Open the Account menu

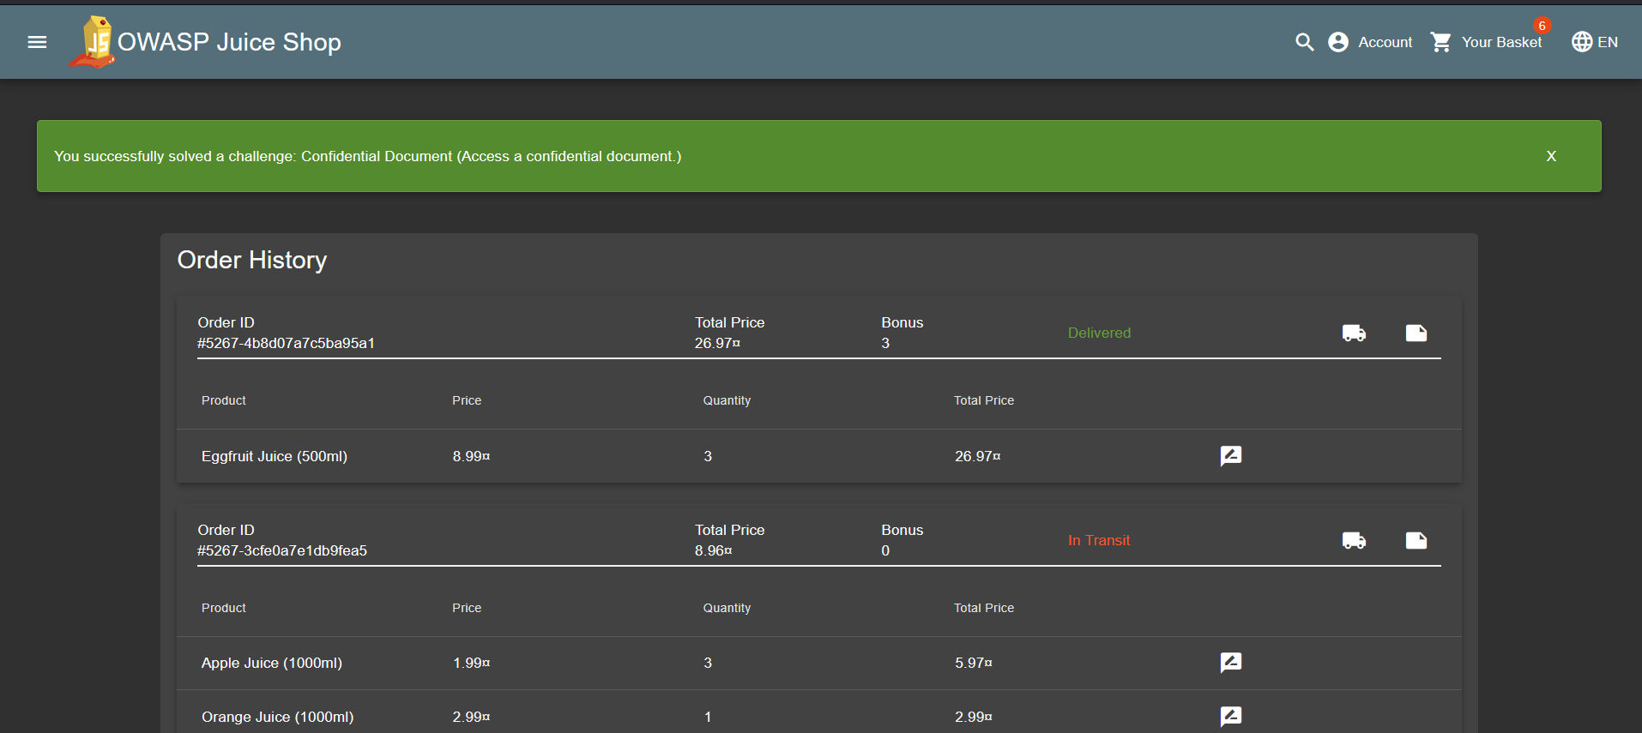tap(1370, 42)
